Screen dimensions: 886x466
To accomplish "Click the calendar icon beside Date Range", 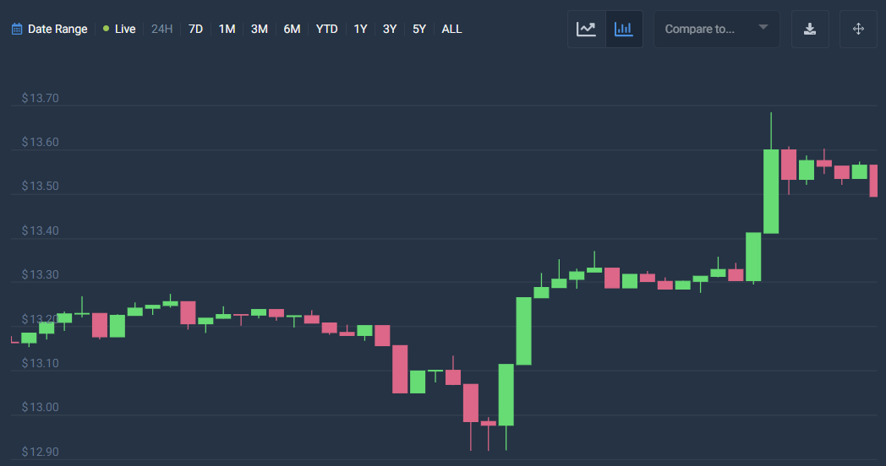I will pyautogui.click(x=17, y=29).
